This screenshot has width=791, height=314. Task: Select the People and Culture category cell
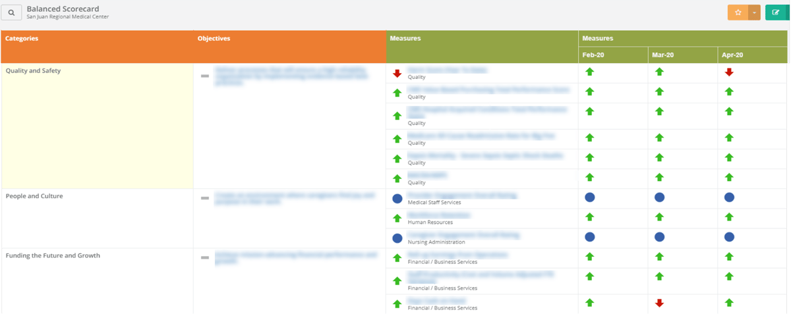[x=97, y=219]
